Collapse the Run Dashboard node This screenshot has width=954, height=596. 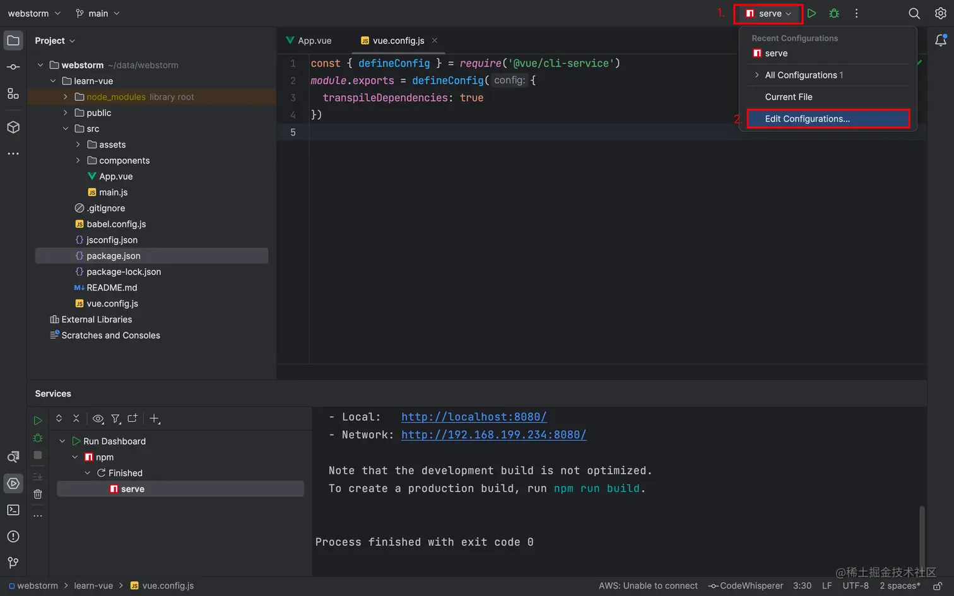(x=62, y=441)
